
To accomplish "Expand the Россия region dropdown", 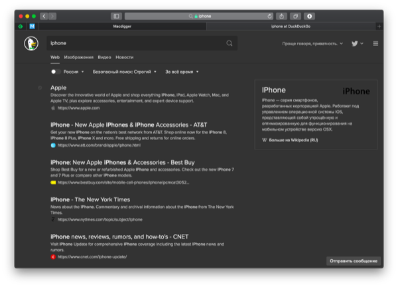I will (x=74, y=72).
